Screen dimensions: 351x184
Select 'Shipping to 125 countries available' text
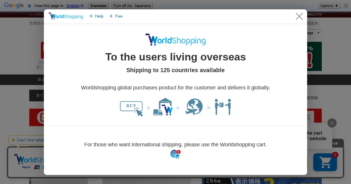pos(175,70)
